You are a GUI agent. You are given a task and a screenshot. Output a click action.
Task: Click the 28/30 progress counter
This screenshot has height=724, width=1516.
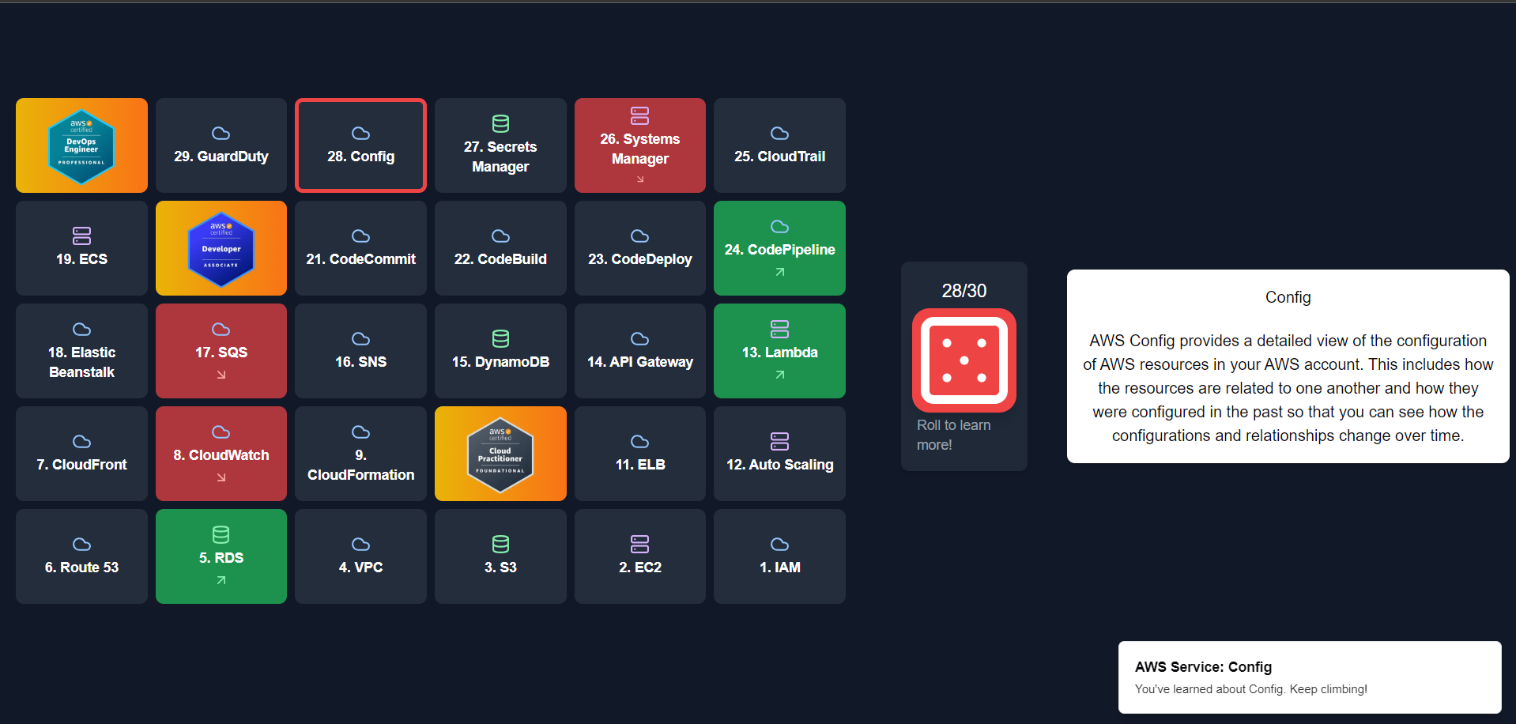coord(964,291)
